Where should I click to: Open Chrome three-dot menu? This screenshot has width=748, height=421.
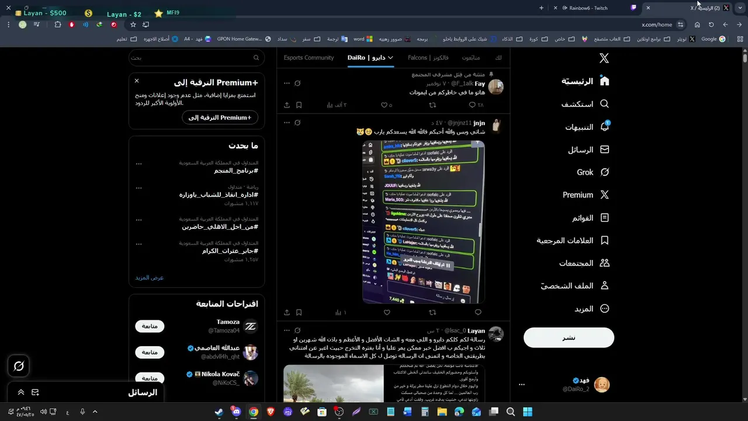tap(8, 25)
